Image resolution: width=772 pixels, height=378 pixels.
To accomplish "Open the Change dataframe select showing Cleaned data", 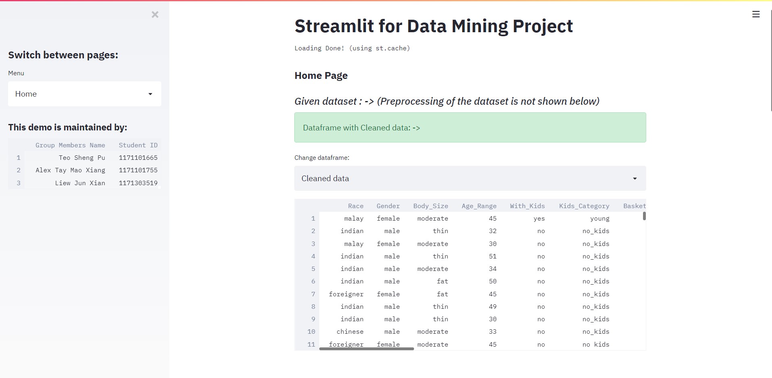I will (x=470, y=178).
